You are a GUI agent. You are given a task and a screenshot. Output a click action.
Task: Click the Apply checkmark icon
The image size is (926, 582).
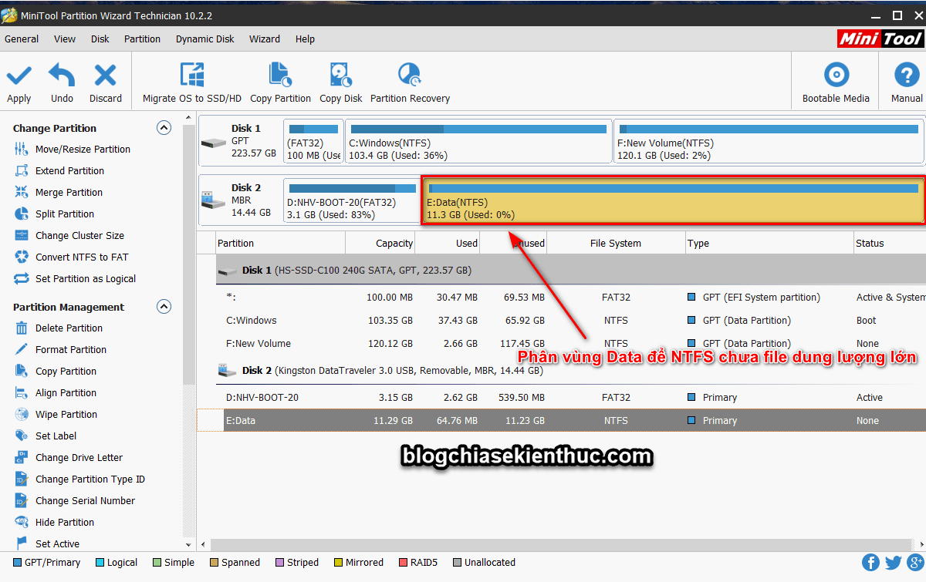click(19, 76)
